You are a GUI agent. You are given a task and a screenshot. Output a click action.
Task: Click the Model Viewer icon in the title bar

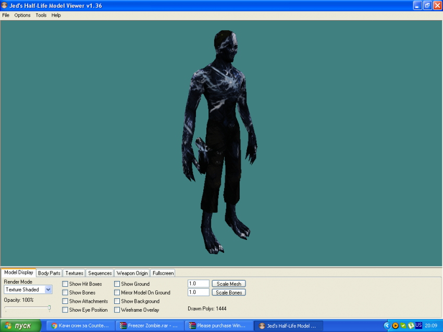tap(5, 5)
